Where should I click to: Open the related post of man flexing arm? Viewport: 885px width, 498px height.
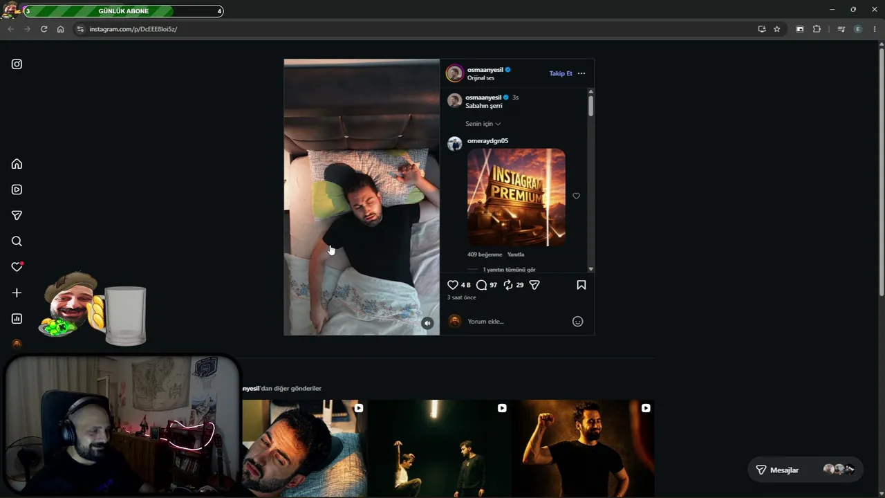tap(583, 448)
